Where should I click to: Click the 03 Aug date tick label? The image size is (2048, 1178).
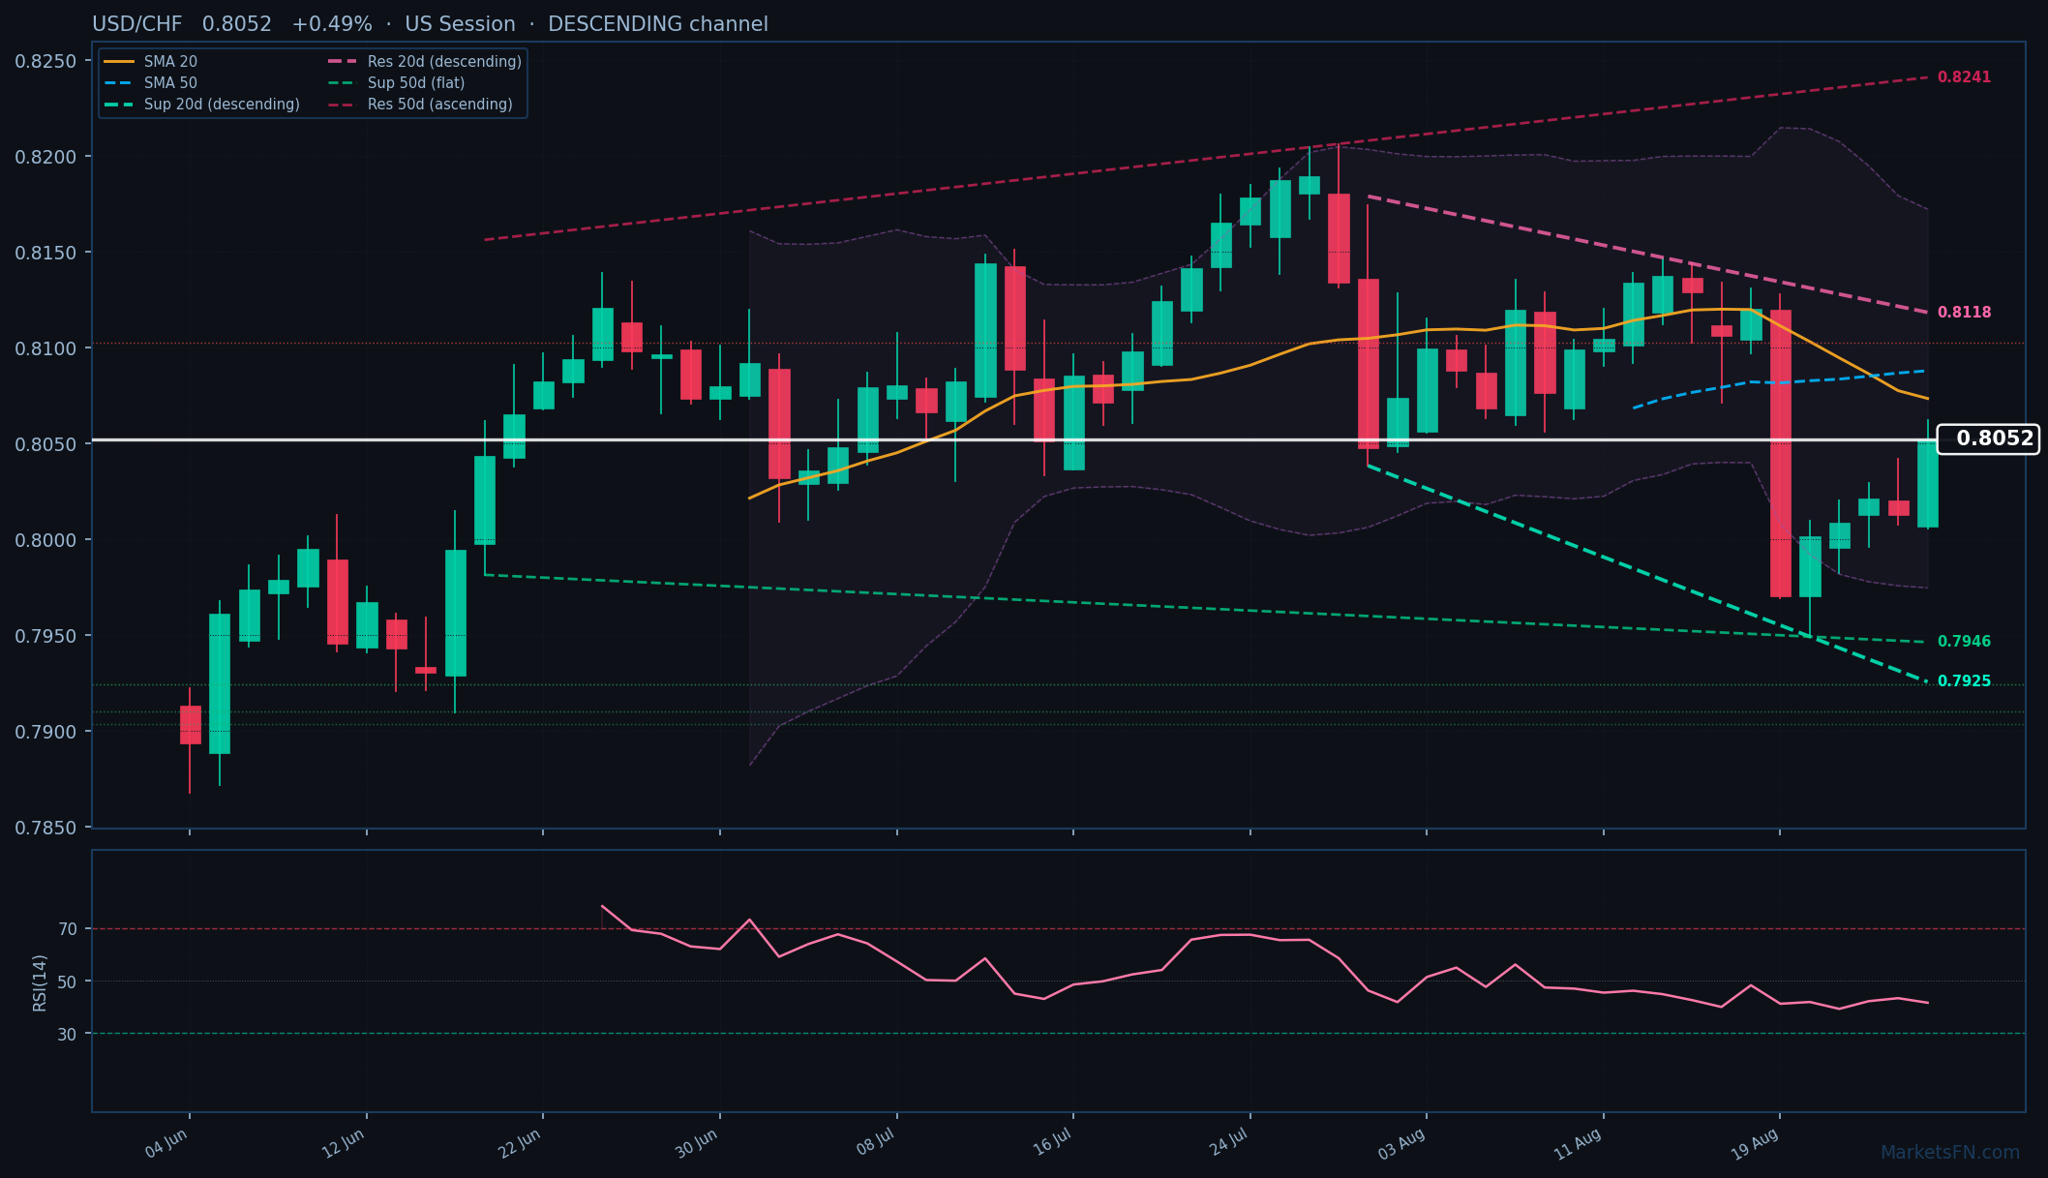point(1402,1144)
